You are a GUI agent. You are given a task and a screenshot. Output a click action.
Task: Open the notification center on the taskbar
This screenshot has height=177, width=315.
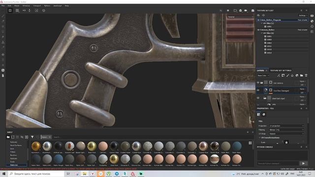[x=310, y=174]
